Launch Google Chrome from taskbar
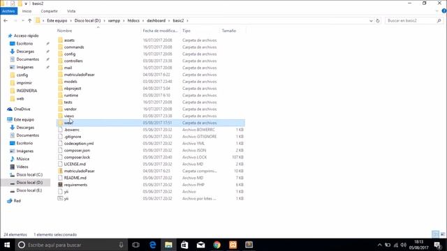This screenshot has height=251, width=447. (217, 245)
